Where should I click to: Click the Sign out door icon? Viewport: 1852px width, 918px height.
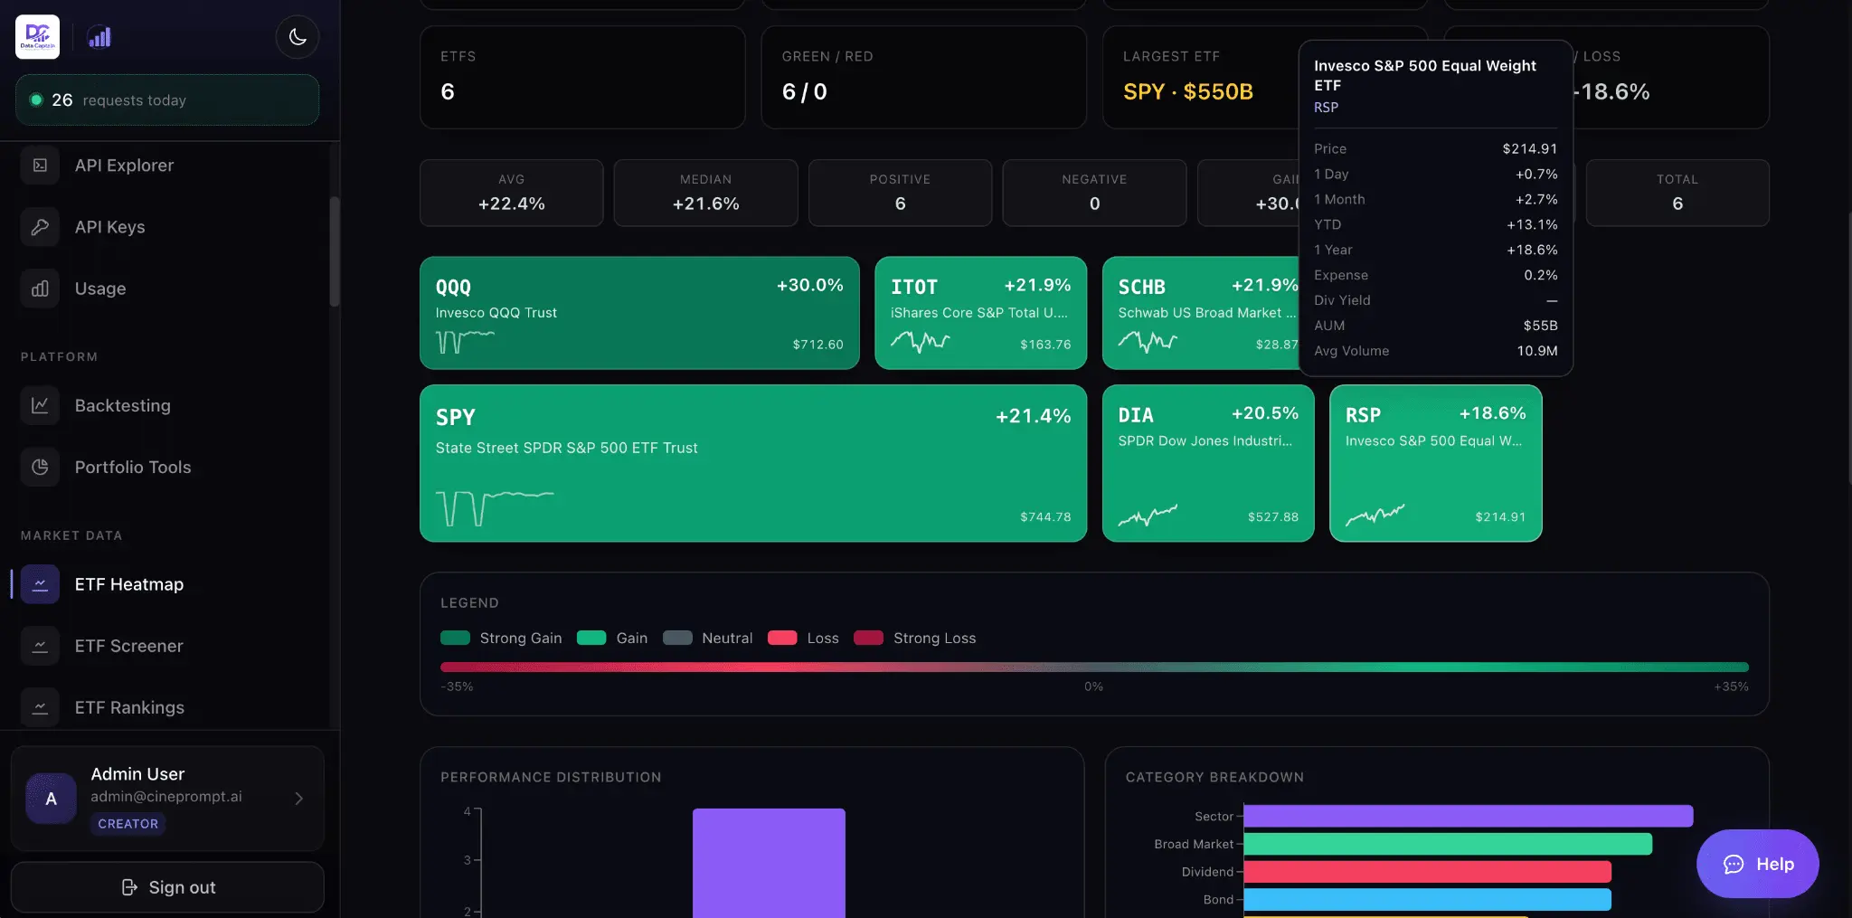pos(129,887)
